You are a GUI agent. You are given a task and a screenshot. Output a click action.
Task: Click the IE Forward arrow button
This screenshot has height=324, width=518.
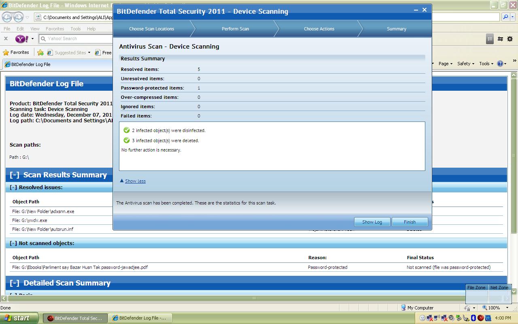coord(18,17)
